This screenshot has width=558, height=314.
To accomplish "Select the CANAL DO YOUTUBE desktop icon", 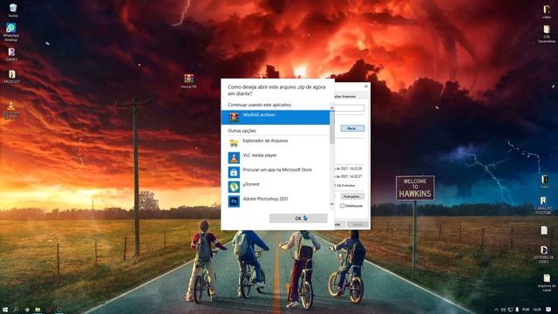I will (x=544, y=206).
